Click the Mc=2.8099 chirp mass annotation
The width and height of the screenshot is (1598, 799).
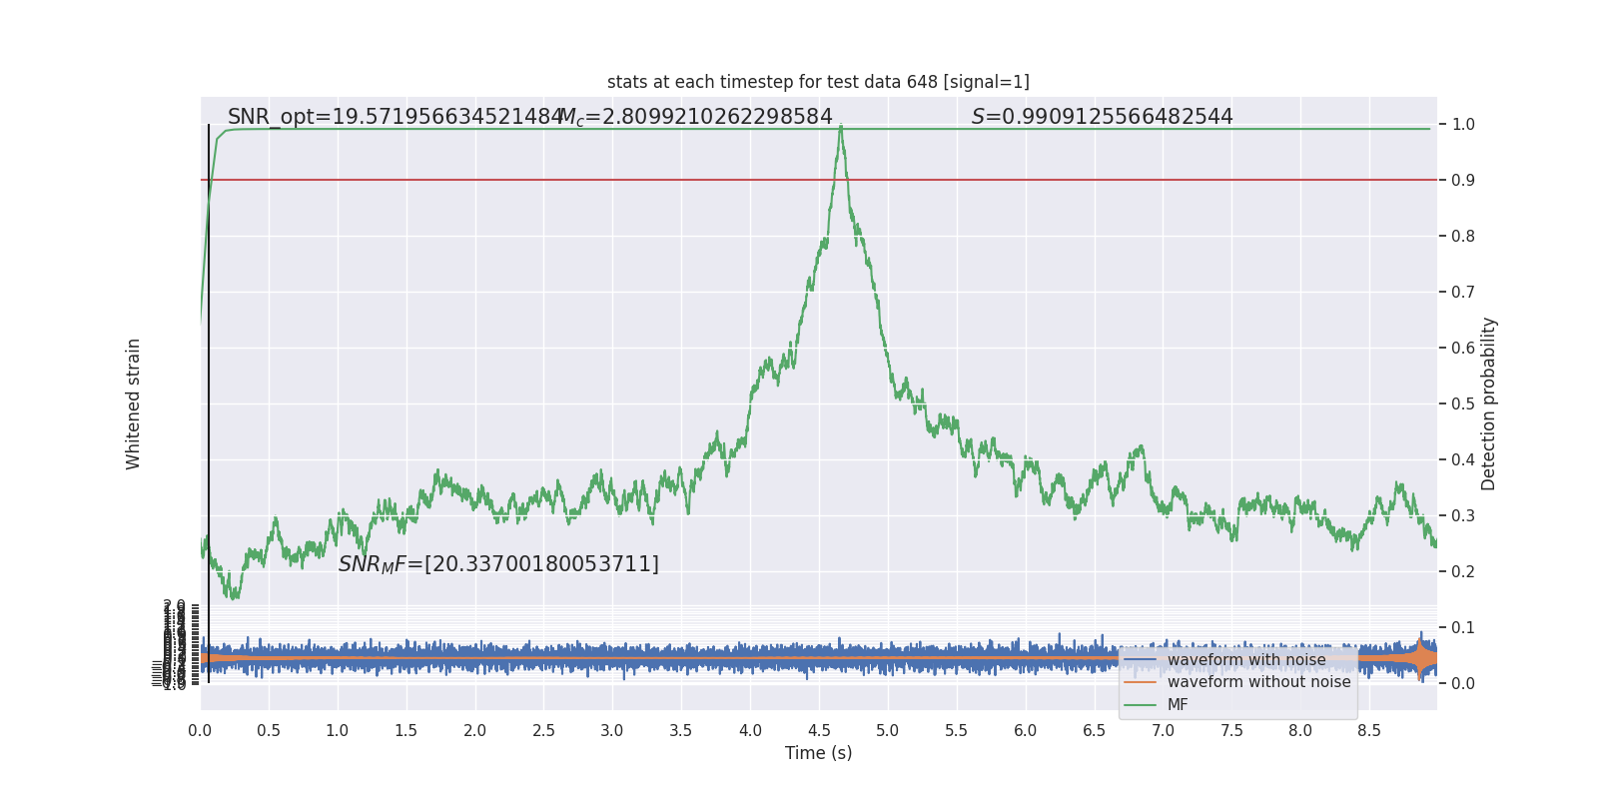[x=695, y=117]
